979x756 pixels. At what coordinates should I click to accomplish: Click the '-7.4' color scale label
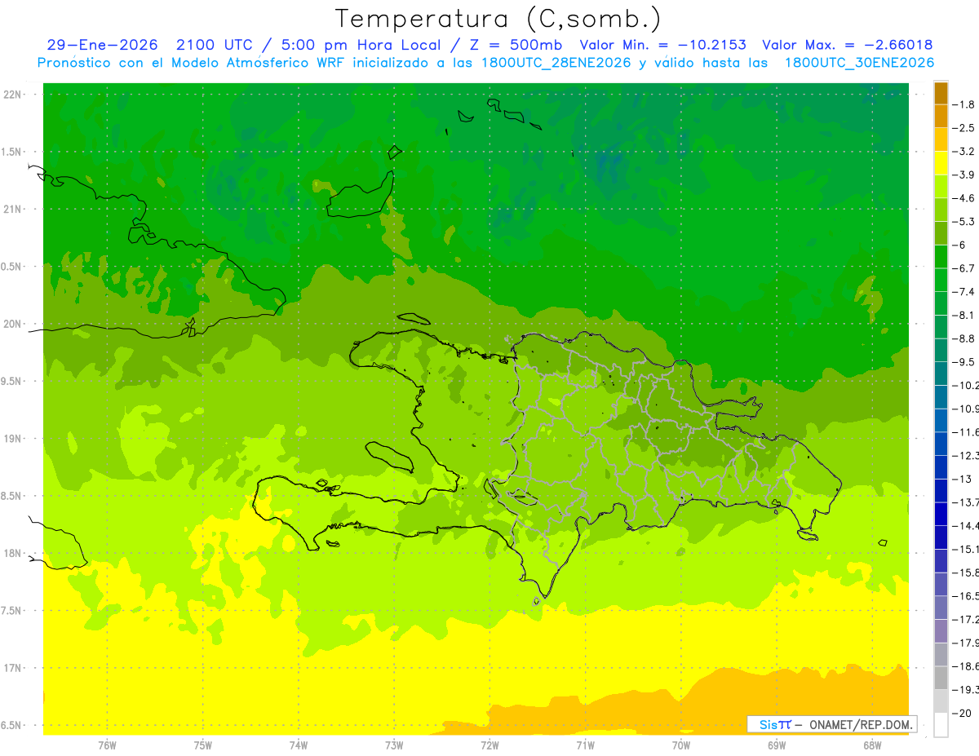pyautogui.click(x=963, y=292)
